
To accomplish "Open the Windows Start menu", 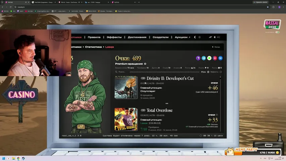I will point(3,158).
